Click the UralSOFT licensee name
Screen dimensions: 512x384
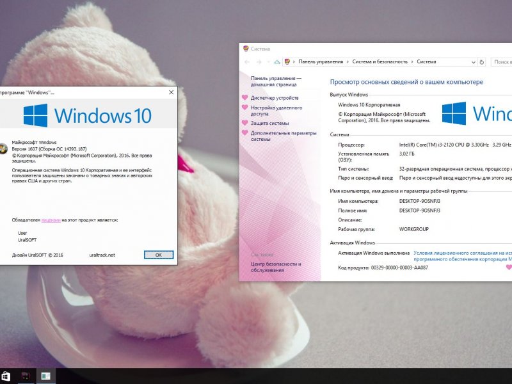click(27, 240)
